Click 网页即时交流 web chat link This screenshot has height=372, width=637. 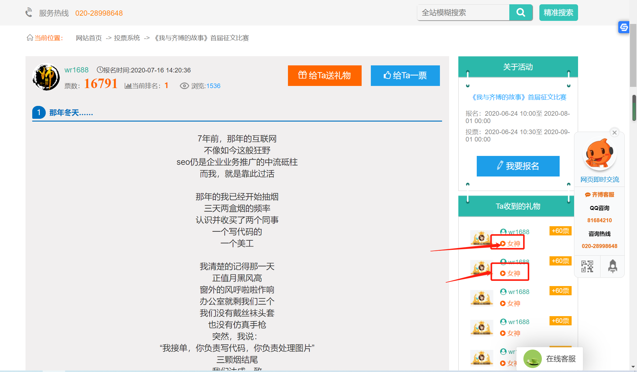pyautogui.click(x=600, y=180)
